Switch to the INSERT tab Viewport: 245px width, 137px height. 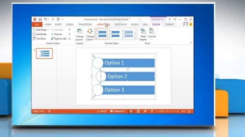click(58, 24)
